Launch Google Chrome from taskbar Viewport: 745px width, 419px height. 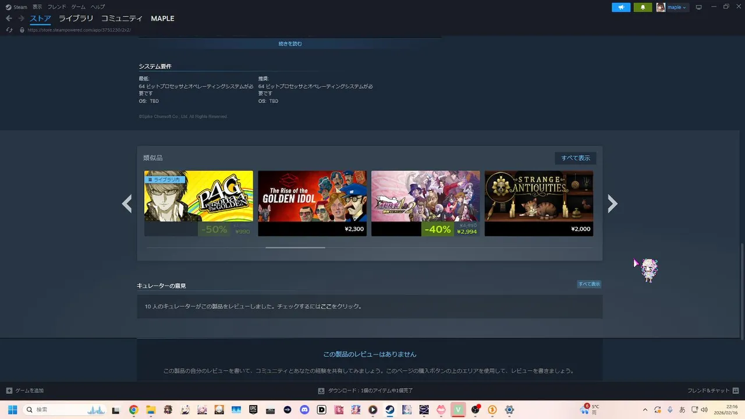tap(133, 410)
